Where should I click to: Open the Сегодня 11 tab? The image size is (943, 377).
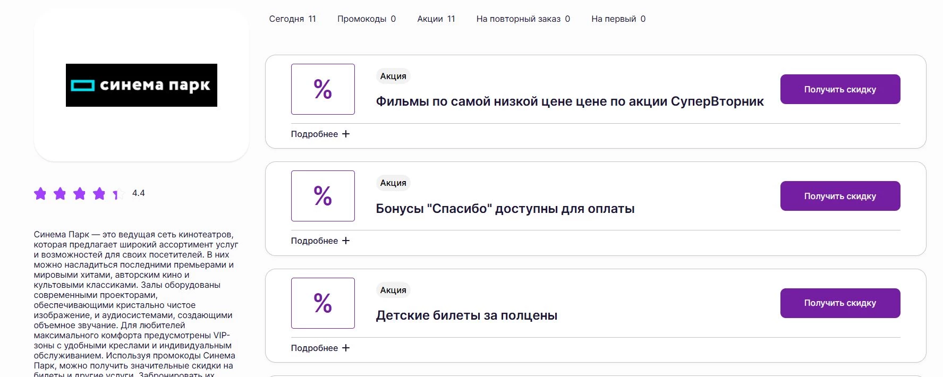pyautogui.click(x=292, y=19)
